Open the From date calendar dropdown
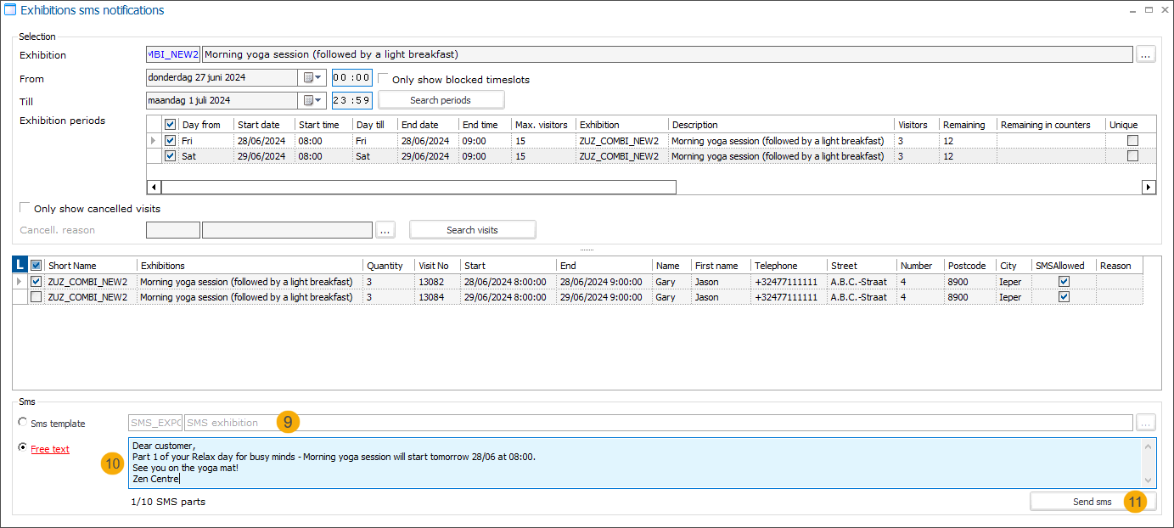Image resolution: width=1174 pixels, height=528 pixels. tap(312, 76)
